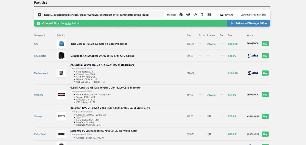Click the G.Skill Aegis memory thumbnail
Screen dimensions: 306x145
tap(61, 95)
